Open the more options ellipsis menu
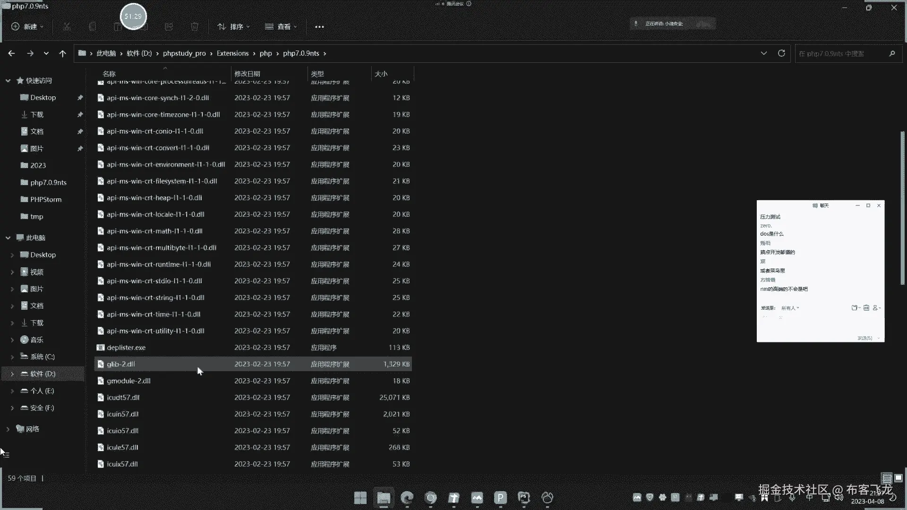The image size is (907, 510). coord(319,27)
